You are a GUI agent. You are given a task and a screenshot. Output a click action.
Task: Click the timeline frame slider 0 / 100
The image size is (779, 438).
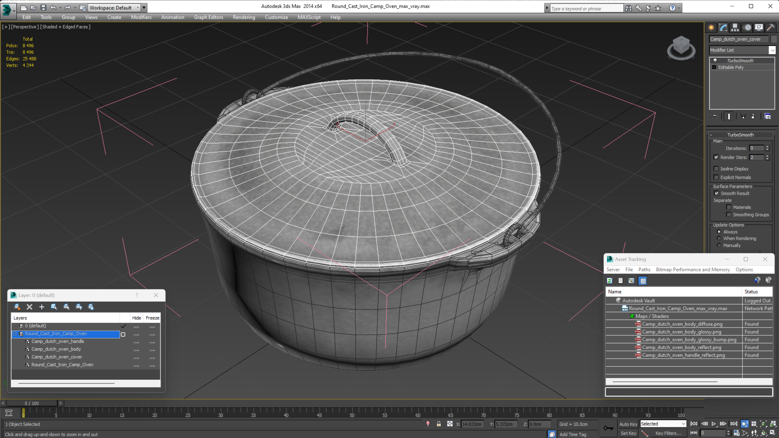pyautogui.click(x=32, y=403)
